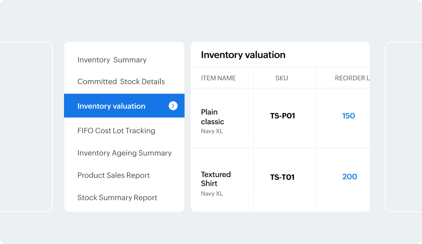Screen dimensions: 422x244
Task: Open the Inventory Summary report
Action: coord(112,60)
